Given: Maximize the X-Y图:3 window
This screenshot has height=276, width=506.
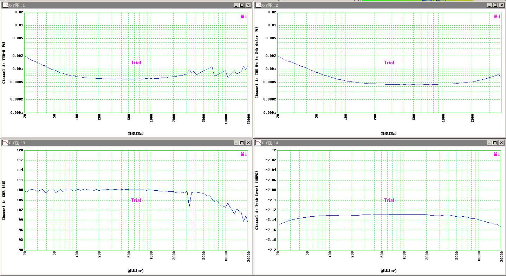Looking at the screenshot, I should (x=242, y=143).
